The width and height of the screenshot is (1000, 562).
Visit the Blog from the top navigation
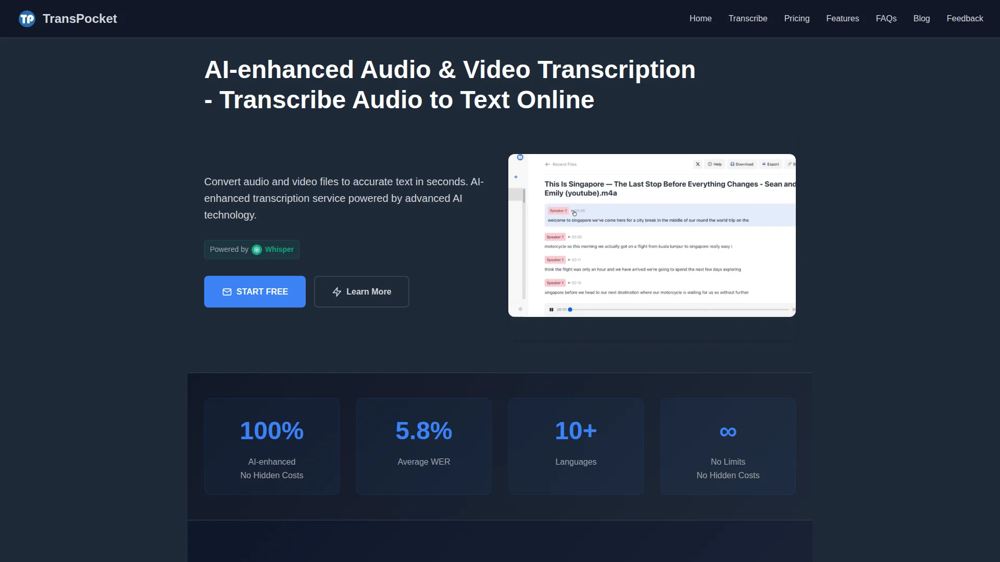pos(921,19)
